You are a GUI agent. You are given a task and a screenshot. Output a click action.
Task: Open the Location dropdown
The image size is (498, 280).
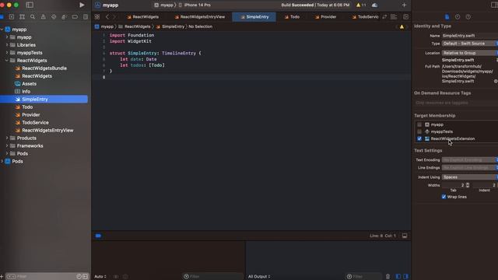pos(470,53)
